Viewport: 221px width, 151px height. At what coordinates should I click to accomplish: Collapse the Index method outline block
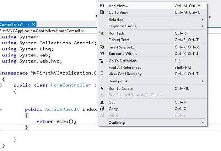tap(1, 109)
